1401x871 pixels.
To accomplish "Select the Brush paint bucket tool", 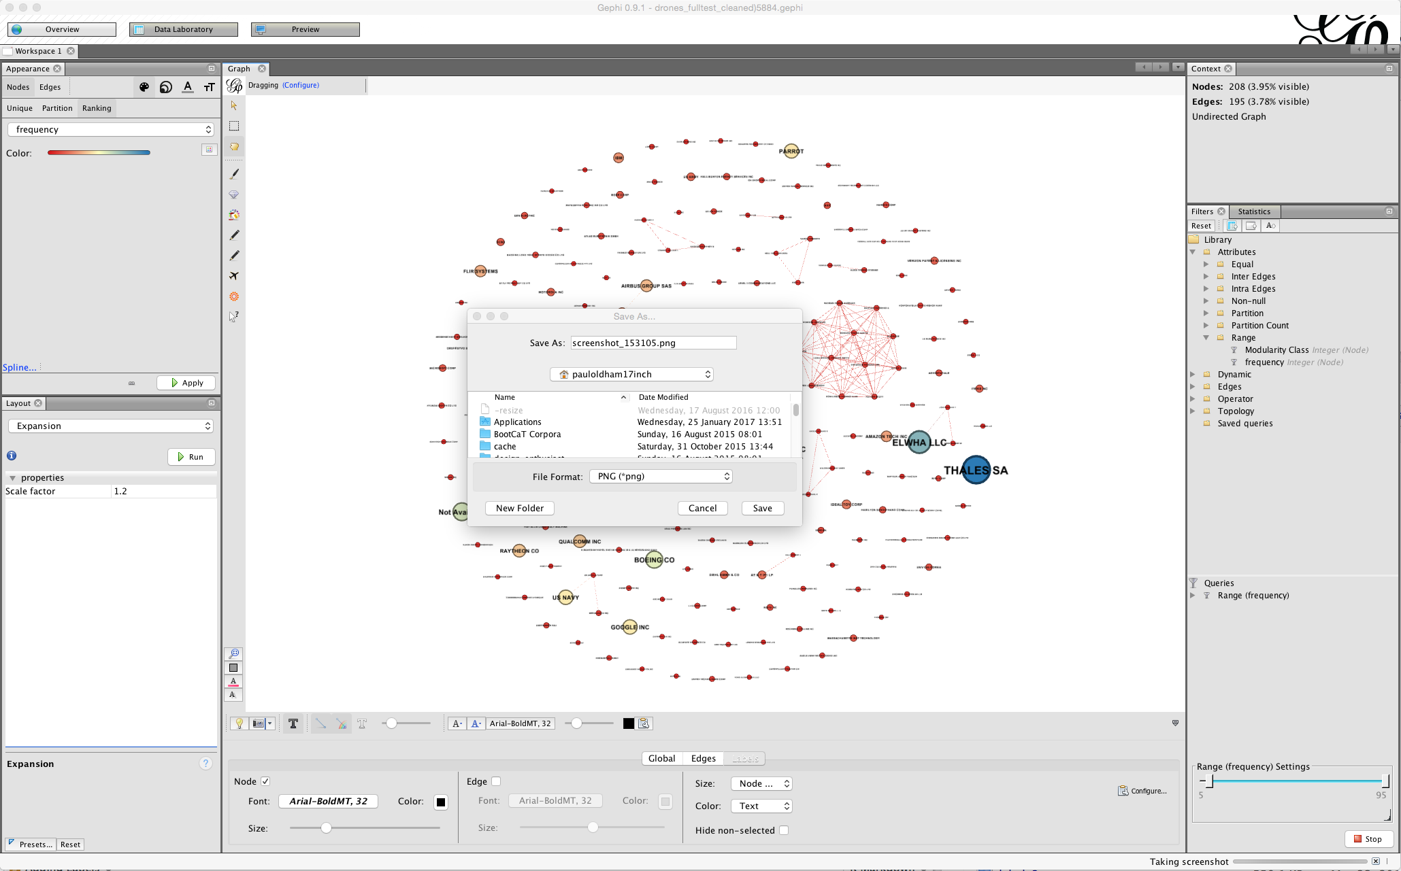I will pos(234,215).
